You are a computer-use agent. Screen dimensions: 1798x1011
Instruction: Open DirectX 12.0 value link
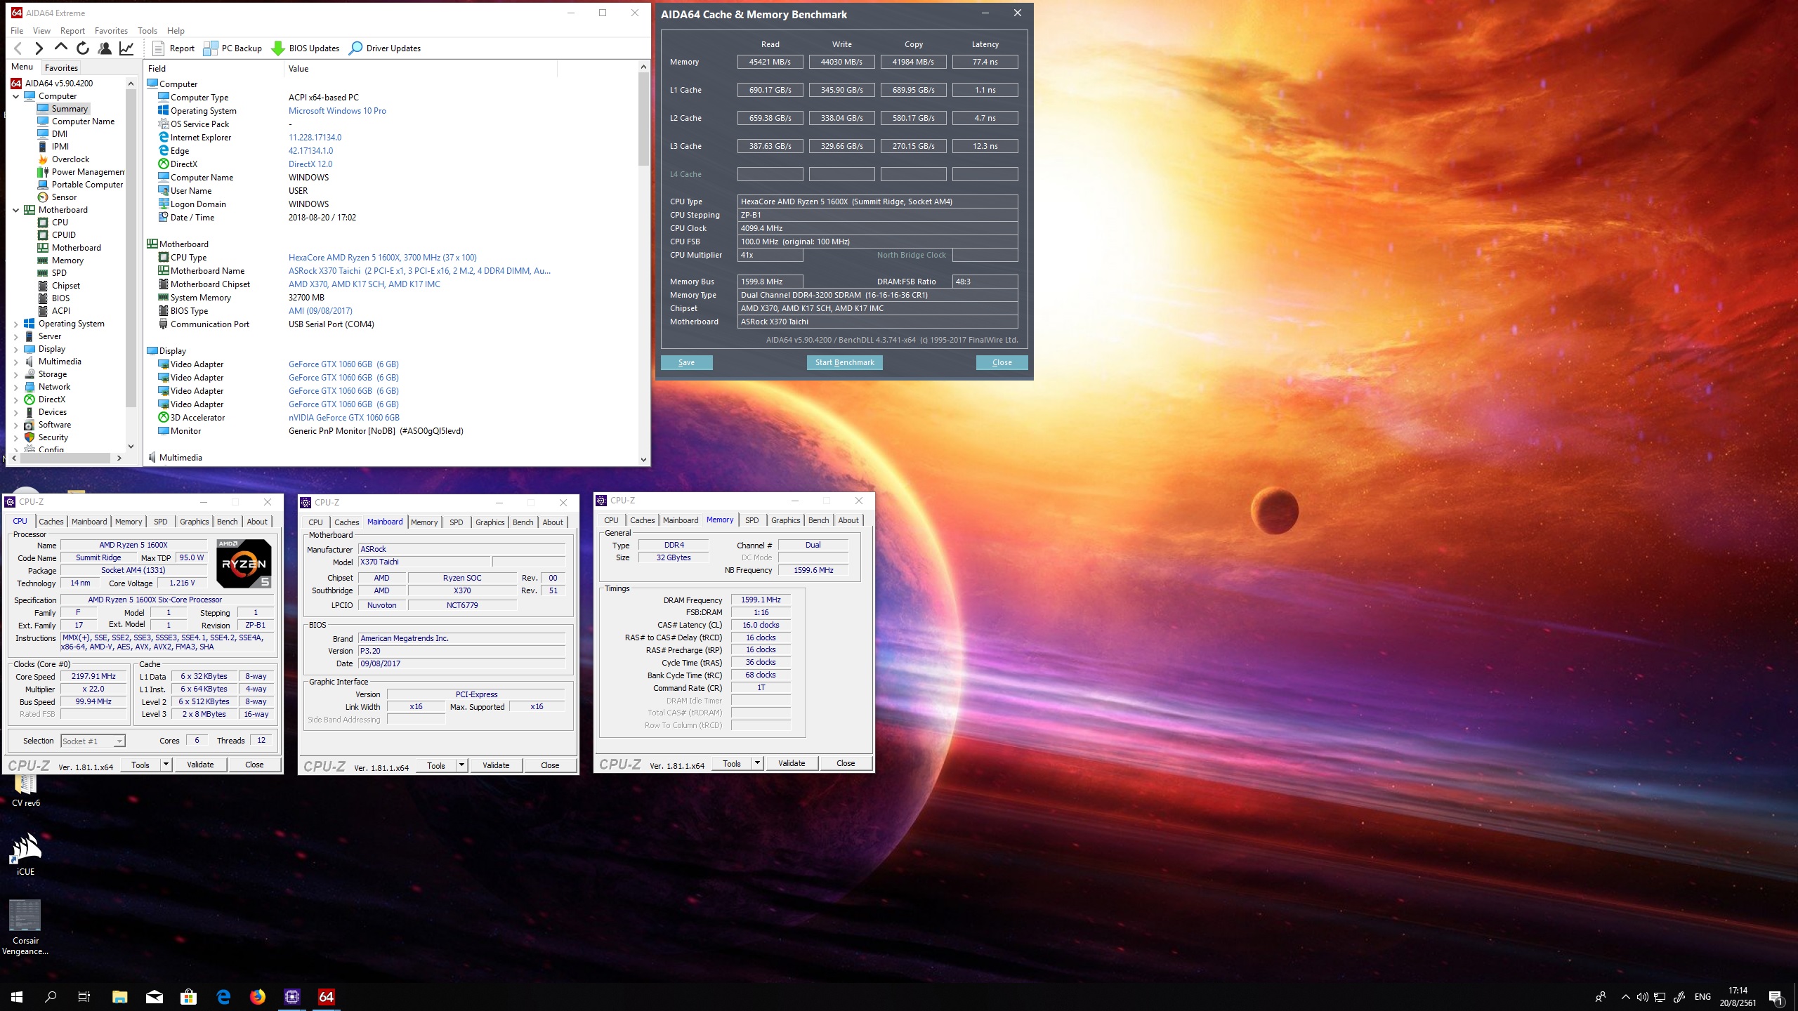pos(310,164)
